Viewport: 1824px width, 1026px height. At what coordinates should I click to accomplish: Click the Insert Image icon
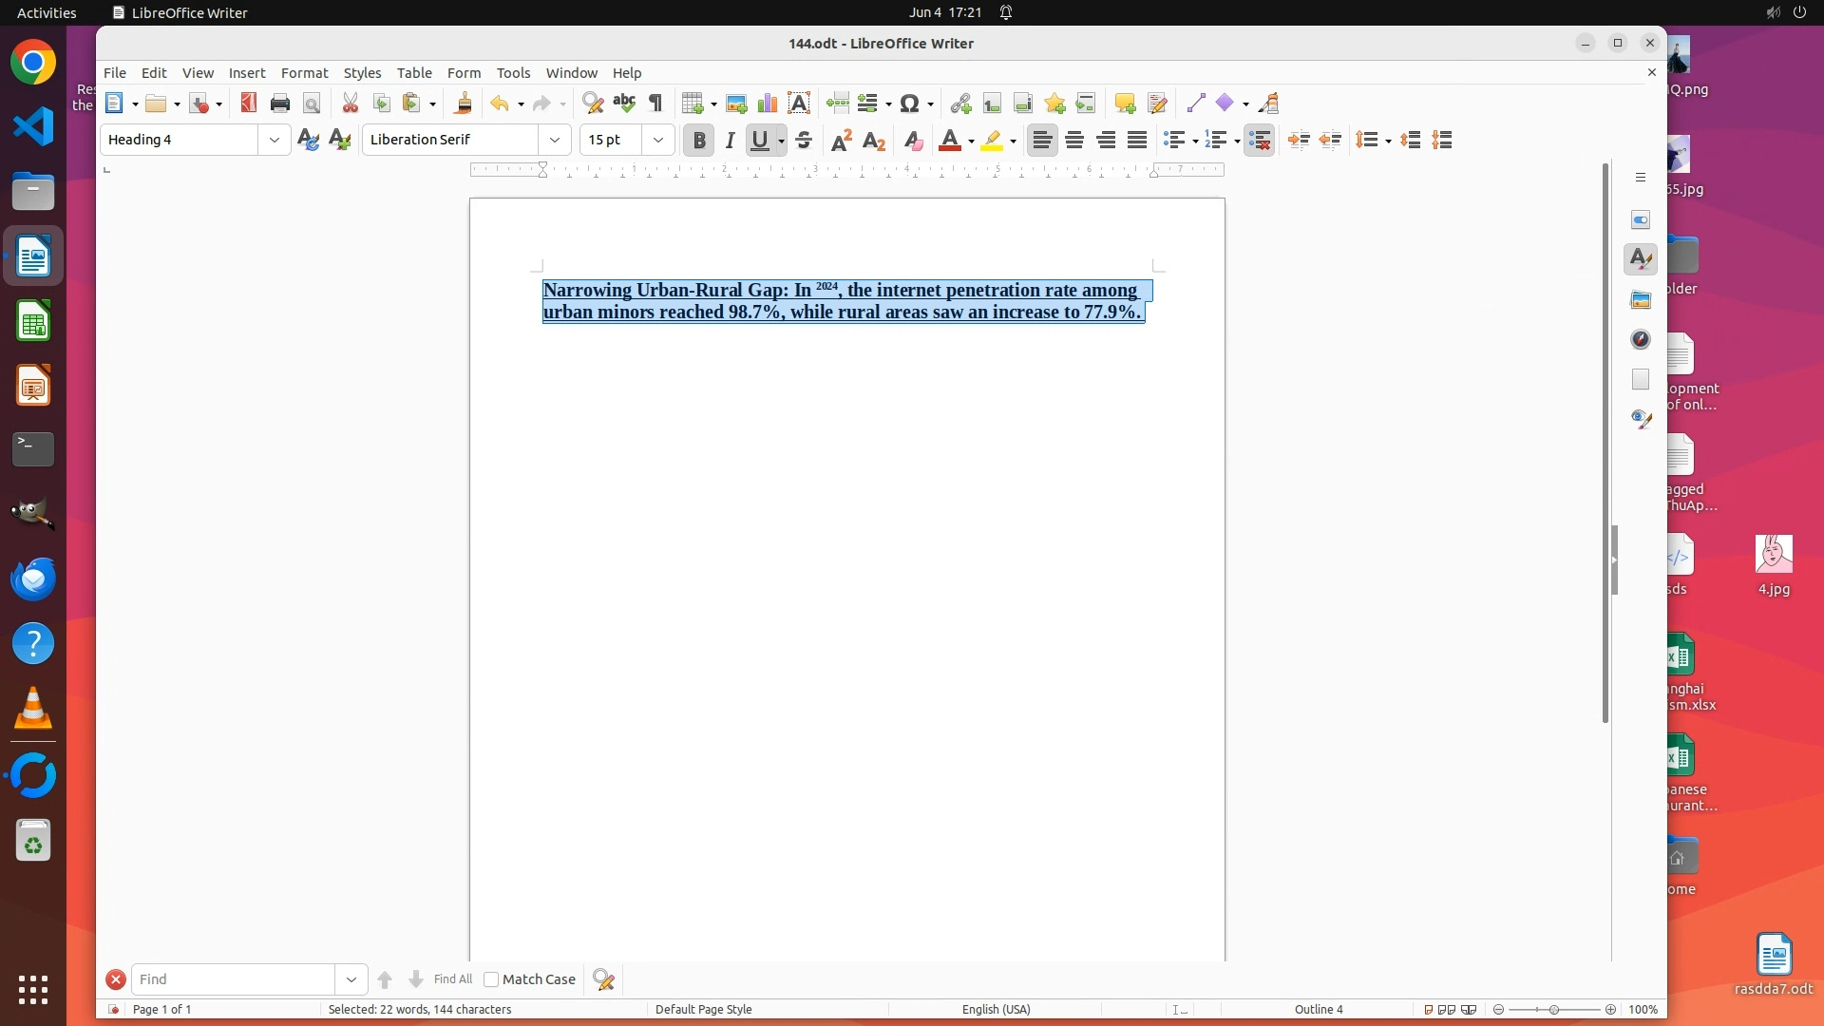(x=735, y=103)
